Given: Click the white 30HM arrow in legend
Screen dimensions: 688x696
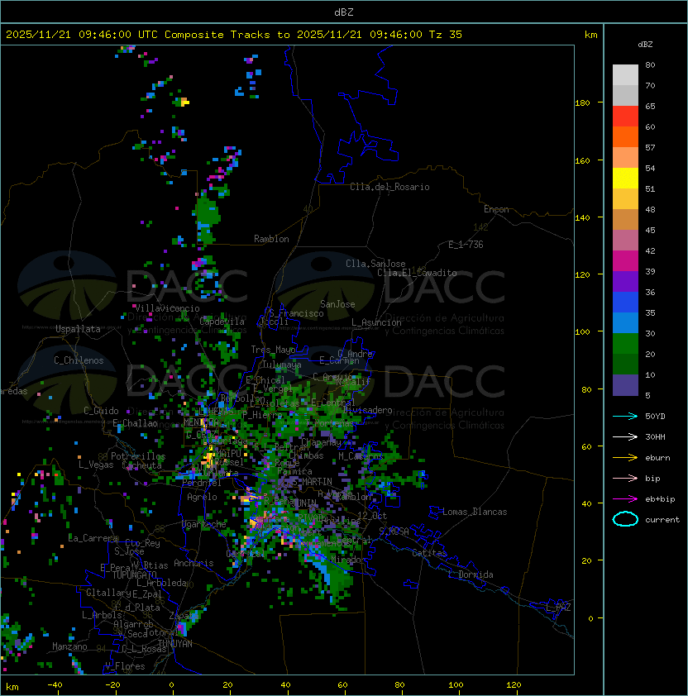Looking at the screenshot, I should coord(625,436).
